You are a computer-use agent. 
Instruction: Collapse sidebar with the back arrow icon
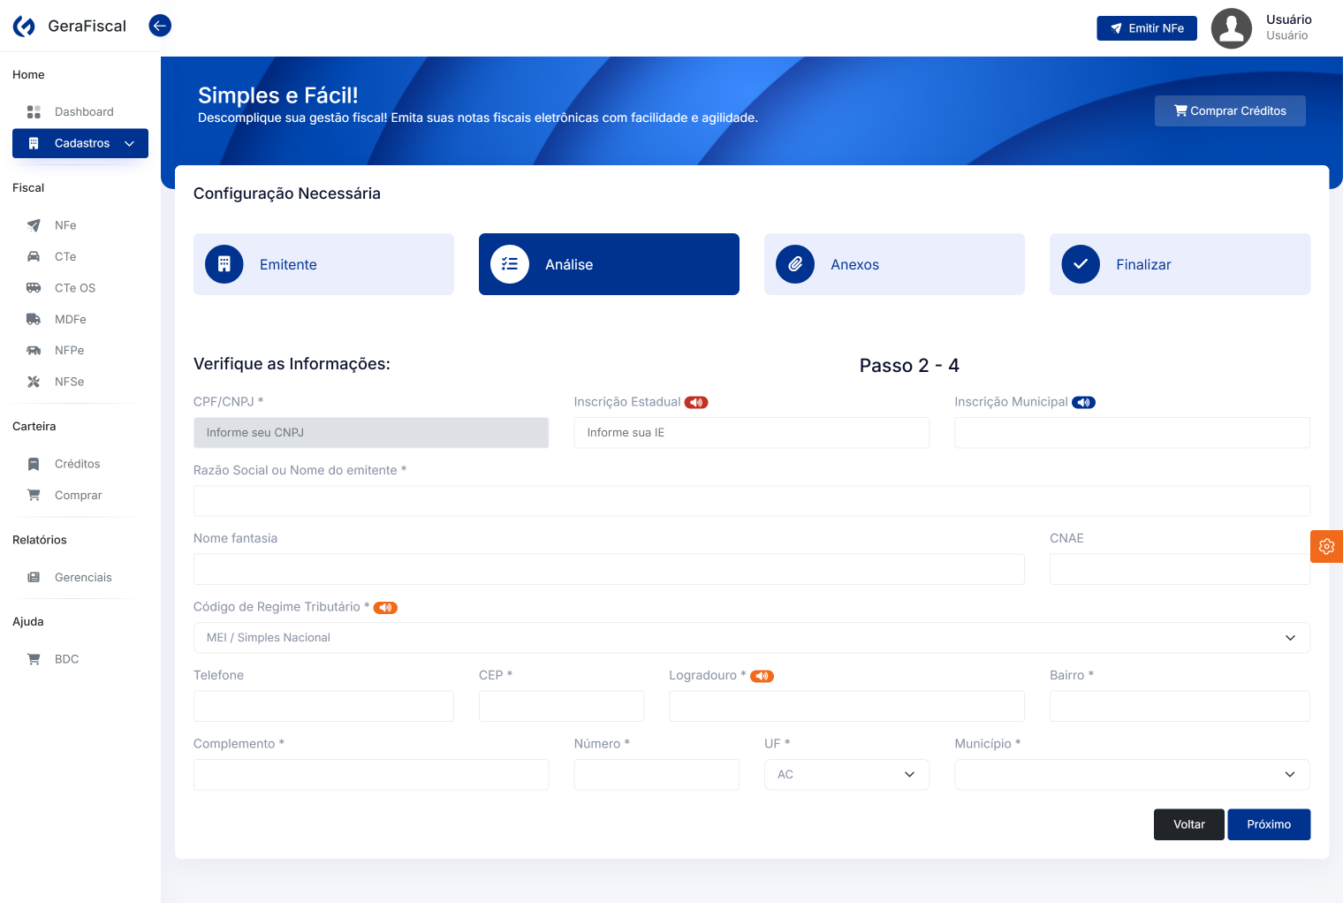click(x=160, y=26)
